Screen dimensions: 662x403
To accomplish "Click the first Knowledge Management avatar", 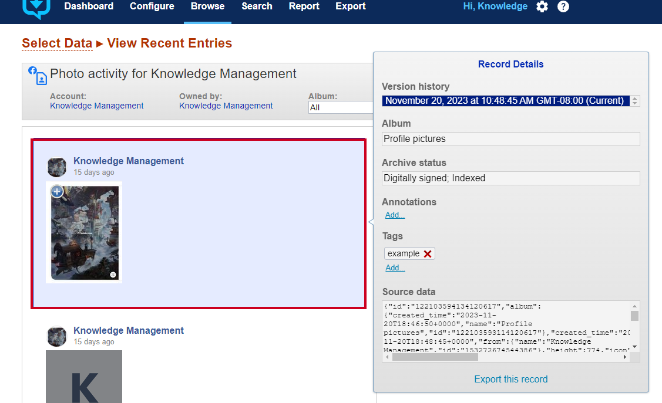I will 56,167.
